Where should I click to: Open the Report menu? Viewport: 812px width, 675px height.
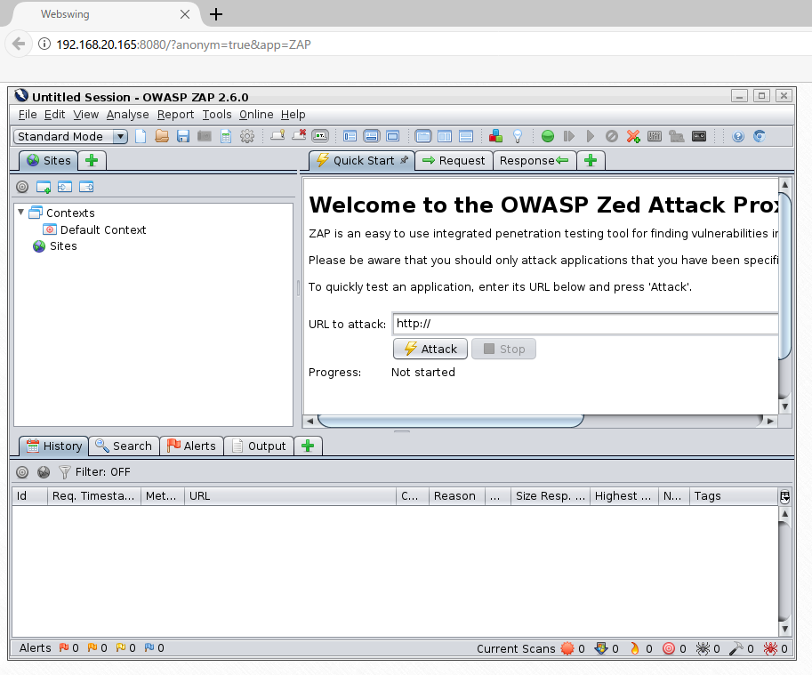(x=175, y=115)
